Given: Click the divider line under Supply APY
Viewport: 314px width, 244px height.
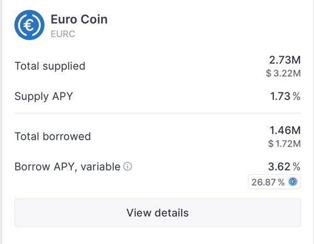Looking at the screenshot, I should [158, 113].
